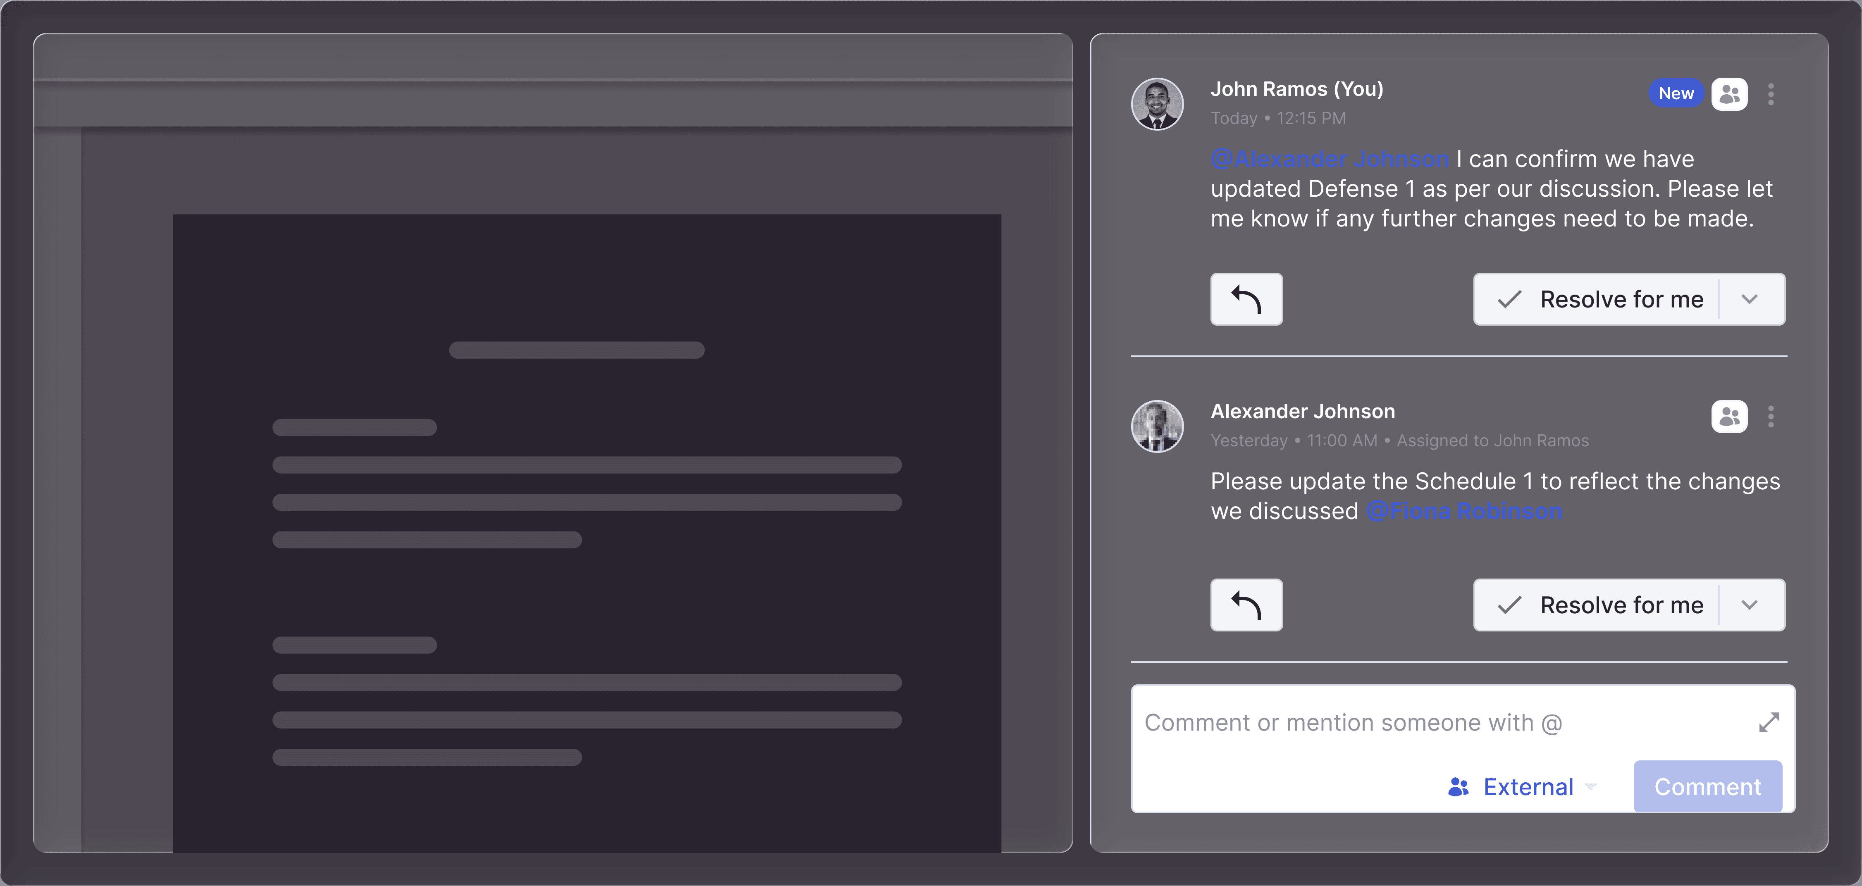Expand resolve options on Alexander Johnson comment
1862x886 pixels.
tap(1749, 605)
